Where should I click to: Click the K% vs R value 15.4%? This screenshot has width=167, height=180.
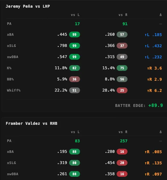(x=109, y=68)
